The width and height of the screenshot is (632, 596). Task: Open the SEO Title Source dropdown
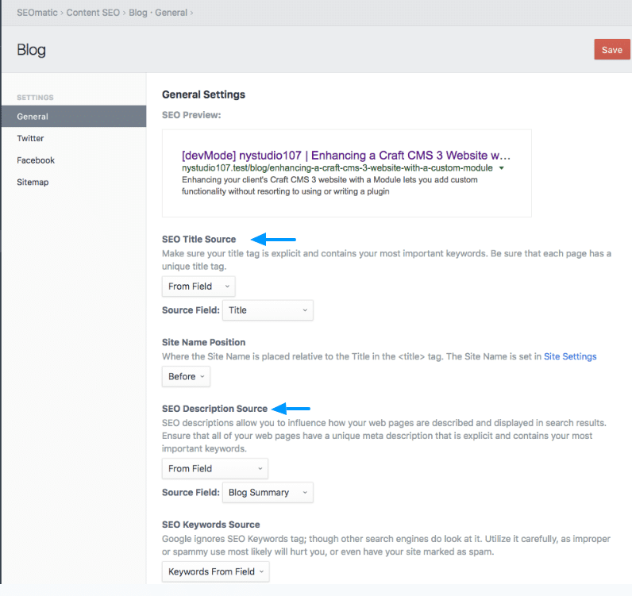point(198,286)
